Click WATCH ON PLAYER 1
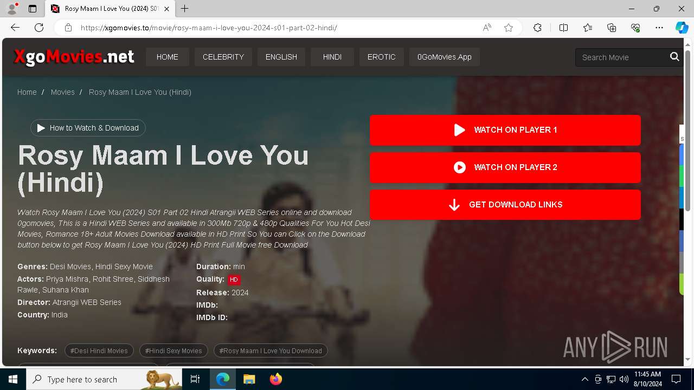694x390 pixels. coord(505,130)
